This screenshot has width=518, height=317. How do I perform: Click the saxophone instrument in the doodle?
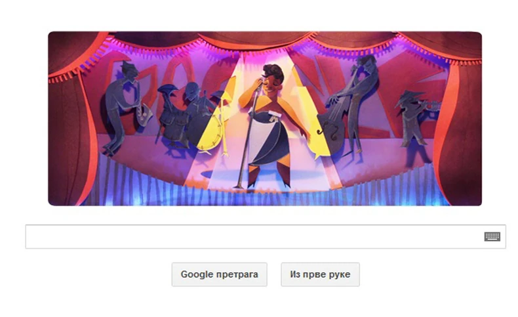click(x=144, y=111)
